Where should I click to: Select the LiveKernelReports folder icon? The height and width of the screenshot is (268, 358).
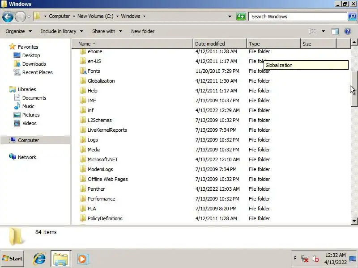83,130
